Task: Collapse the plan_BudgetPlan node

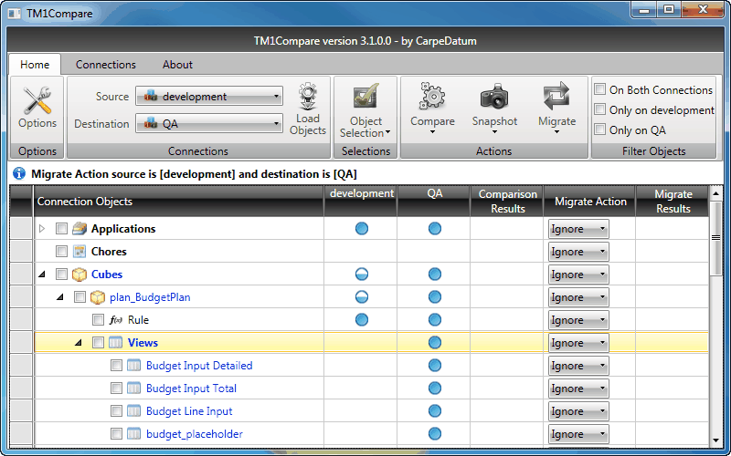Action: [60, 297]
